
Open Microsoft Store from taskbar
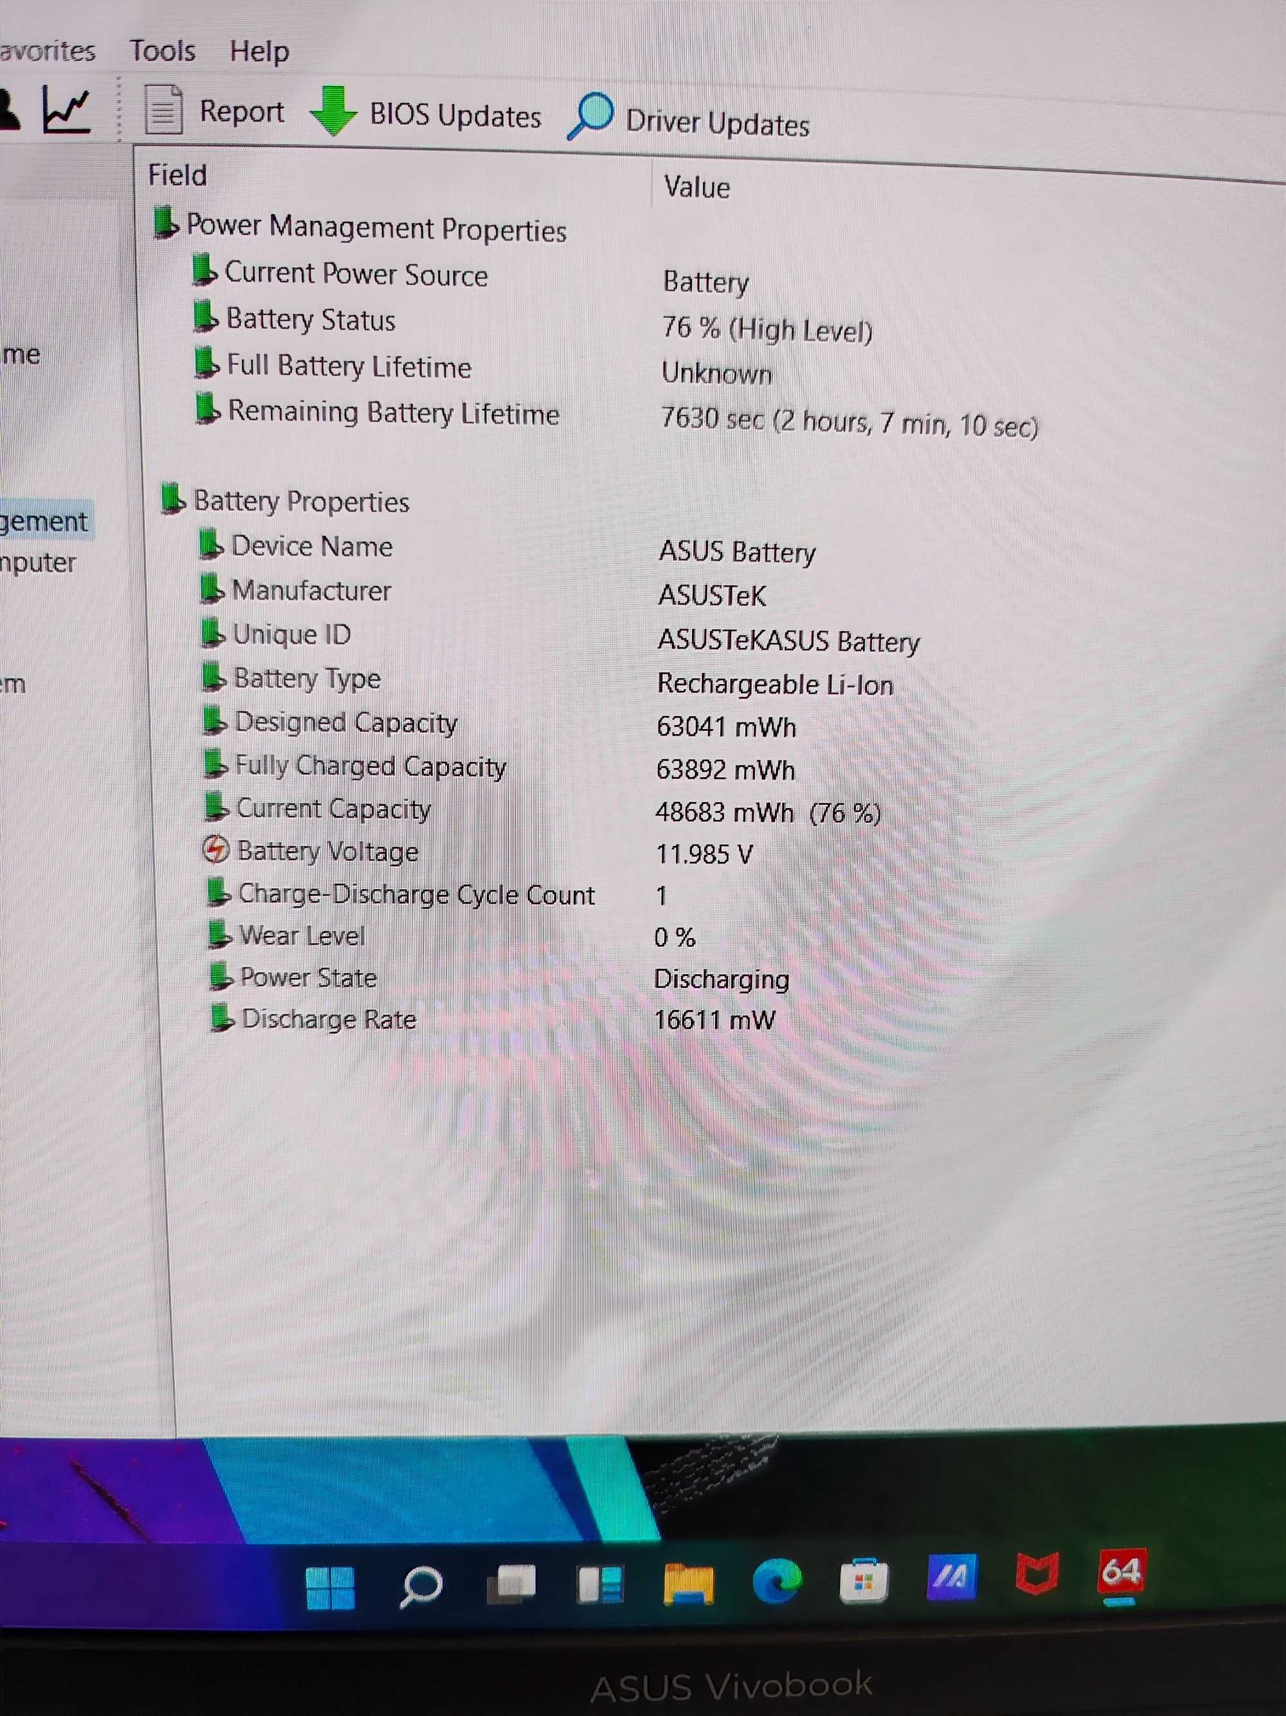click(x=864, y=1580)
